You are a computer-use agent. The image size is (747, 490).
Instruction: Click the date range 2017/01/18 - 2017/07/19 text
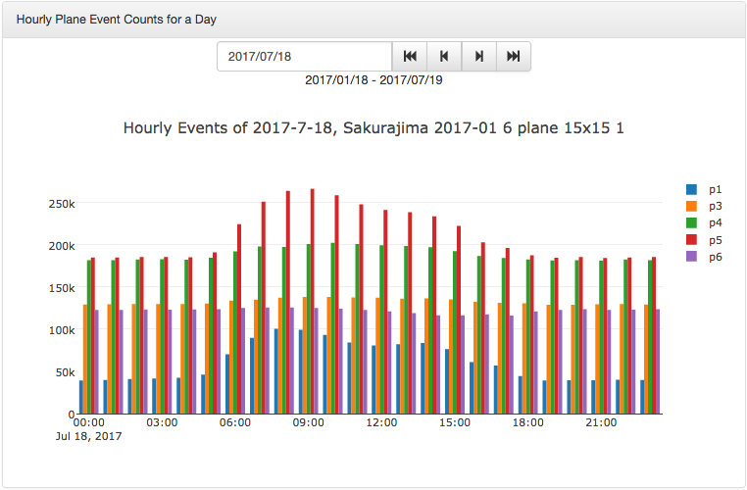tap(373, 80)
